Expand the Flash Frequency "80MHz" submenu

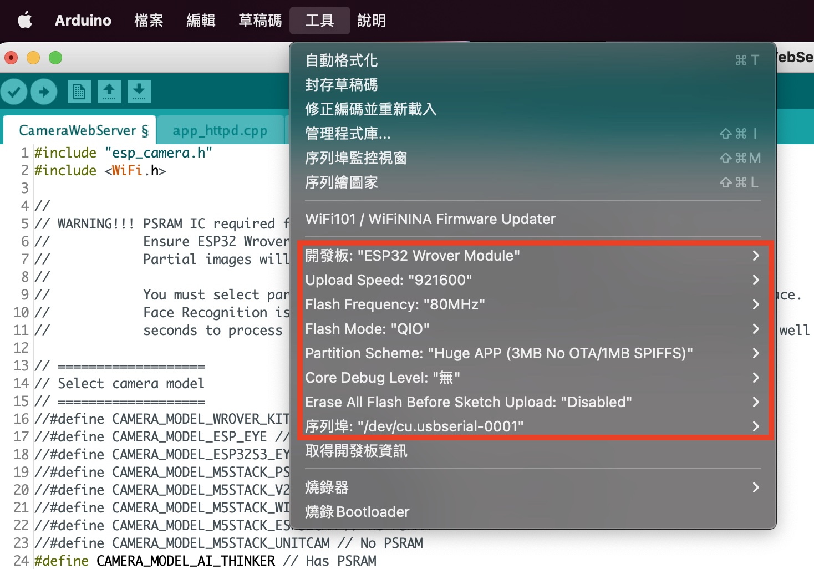coord(533,304)
